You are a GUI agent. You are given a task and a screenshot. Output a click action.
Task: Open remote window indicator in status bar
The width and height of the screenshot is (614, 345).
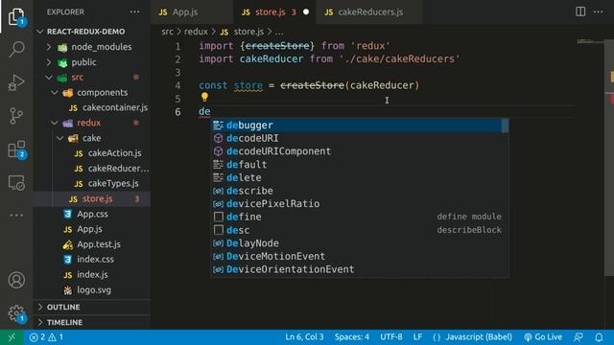tap(12, 337)
